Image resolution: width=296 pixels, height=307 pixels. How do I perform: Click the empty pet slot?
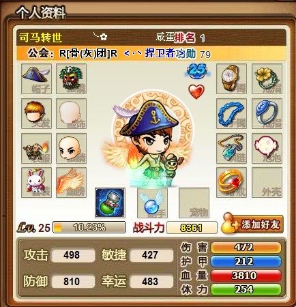click(x=194, y=203)
